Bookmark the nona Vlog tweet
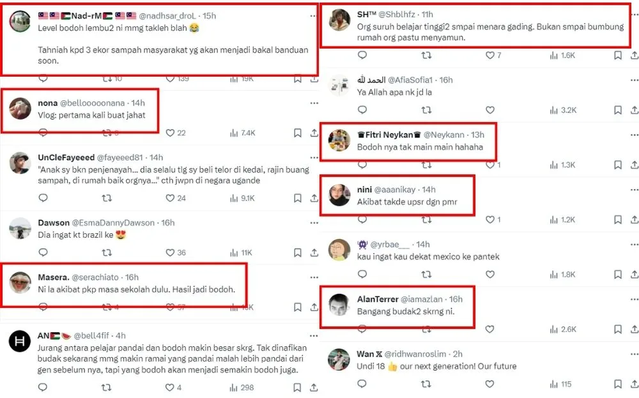Image resolution: width=639 pixels, height=398 pixels. [298, 133]
